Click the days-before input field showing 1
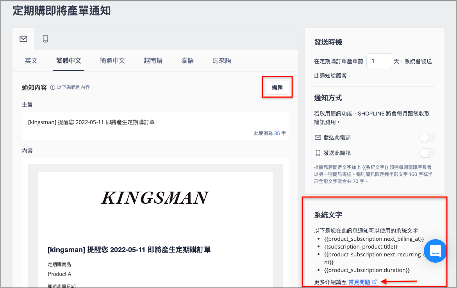Screen dimensions: 457x288 point(379,61)
